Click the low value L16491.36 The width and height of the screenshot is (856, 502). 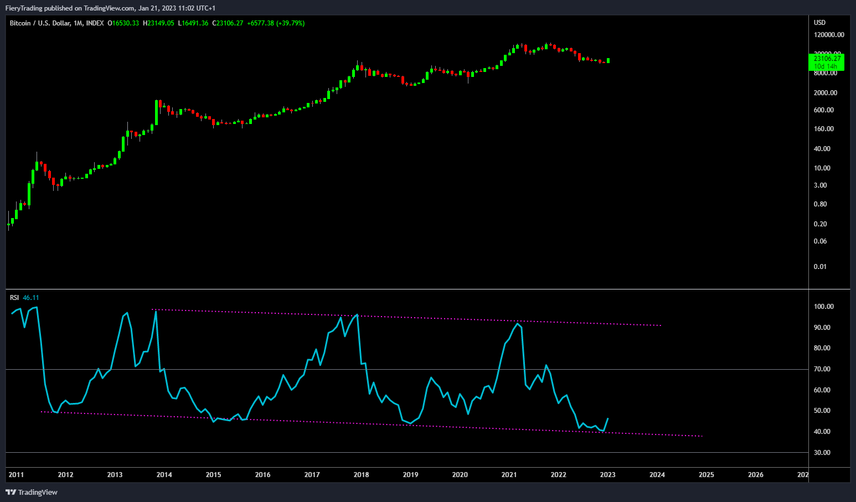point(193,23)
